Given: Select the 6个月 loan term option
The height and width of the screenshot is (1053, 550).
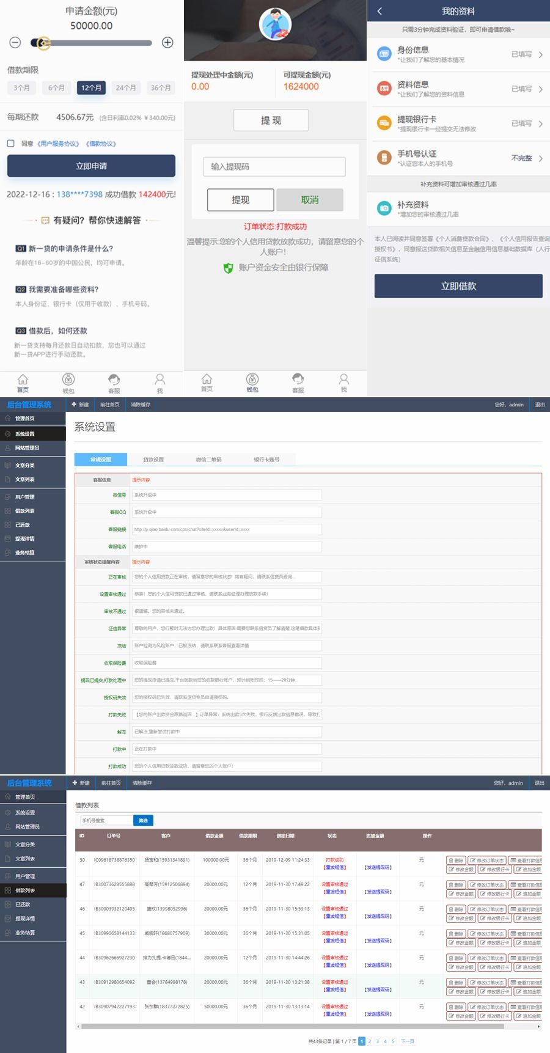Looking at the screenshot, I should (56, 88).
